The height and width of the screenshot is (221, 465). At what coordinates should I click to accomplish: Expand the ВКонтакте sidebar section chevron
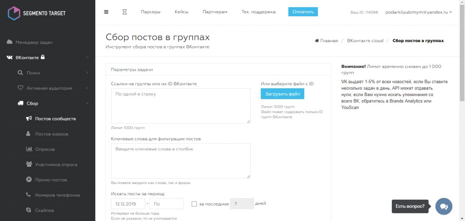coord(87,58)
